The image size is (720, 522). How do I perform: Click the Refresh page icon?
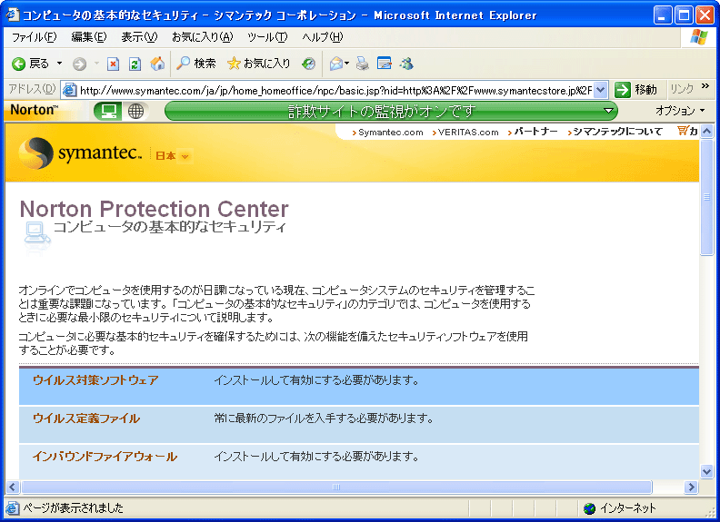(x=135, y=64)
